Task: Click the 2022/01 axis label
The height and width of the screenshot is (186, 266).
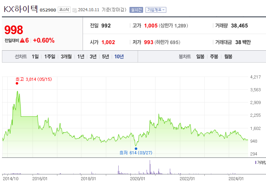Action: 187,179
